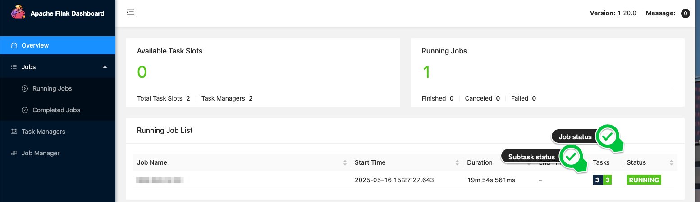Image resolution: width=700 pixels, height=202 pixels.
Task: Click the Running Jobs play-circle icon
Action: pos(25,88)
